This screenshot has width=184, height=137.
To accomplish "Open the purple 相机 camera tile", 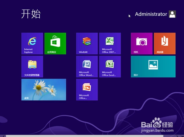I will click(142, 44).
